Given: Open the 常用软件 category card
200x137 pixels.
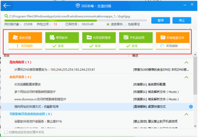Looking at the screenshot, I should (x=62, y=41).
